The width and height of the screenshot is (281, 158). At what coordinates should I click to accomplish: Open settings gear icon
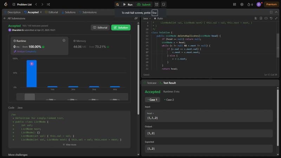242,5
